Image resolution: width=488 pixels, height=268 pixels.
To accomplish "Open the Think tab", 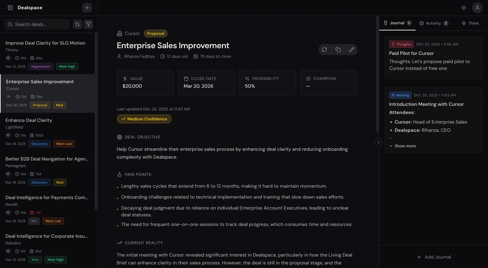I will click(470, 23).
